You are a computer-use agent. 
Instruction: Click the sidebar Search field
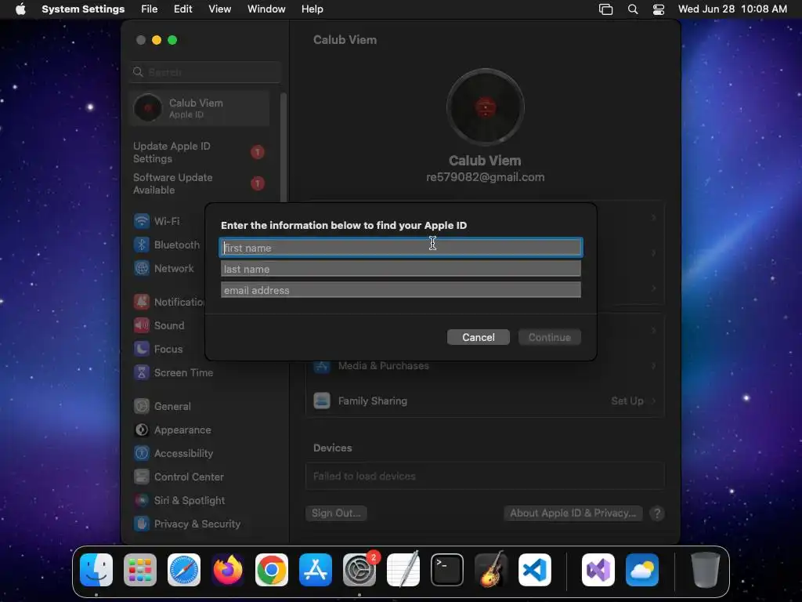point(205,72)
